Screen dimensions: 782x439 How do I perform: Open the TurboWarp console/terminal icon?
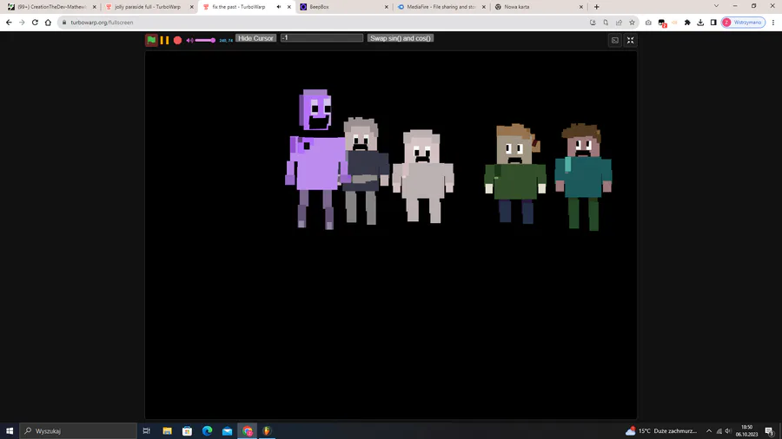tap(615, 40)
